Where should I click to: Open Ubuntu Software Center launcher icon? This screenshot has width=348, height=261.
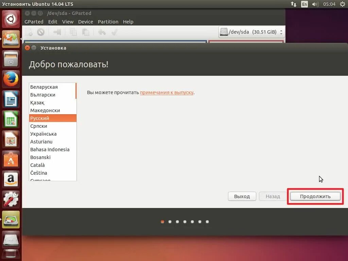[x=11, y=159]
